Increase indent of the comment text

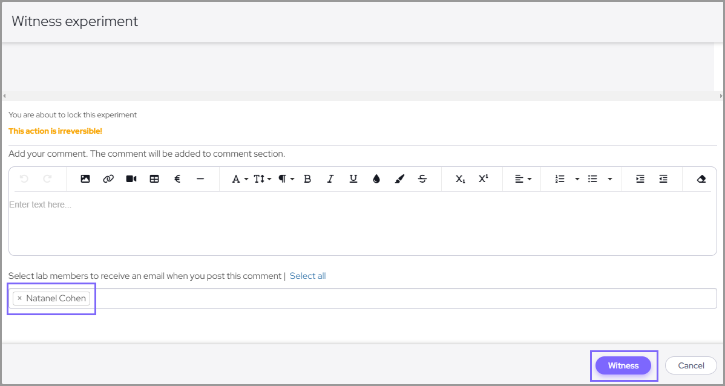[x=640, y=179]
